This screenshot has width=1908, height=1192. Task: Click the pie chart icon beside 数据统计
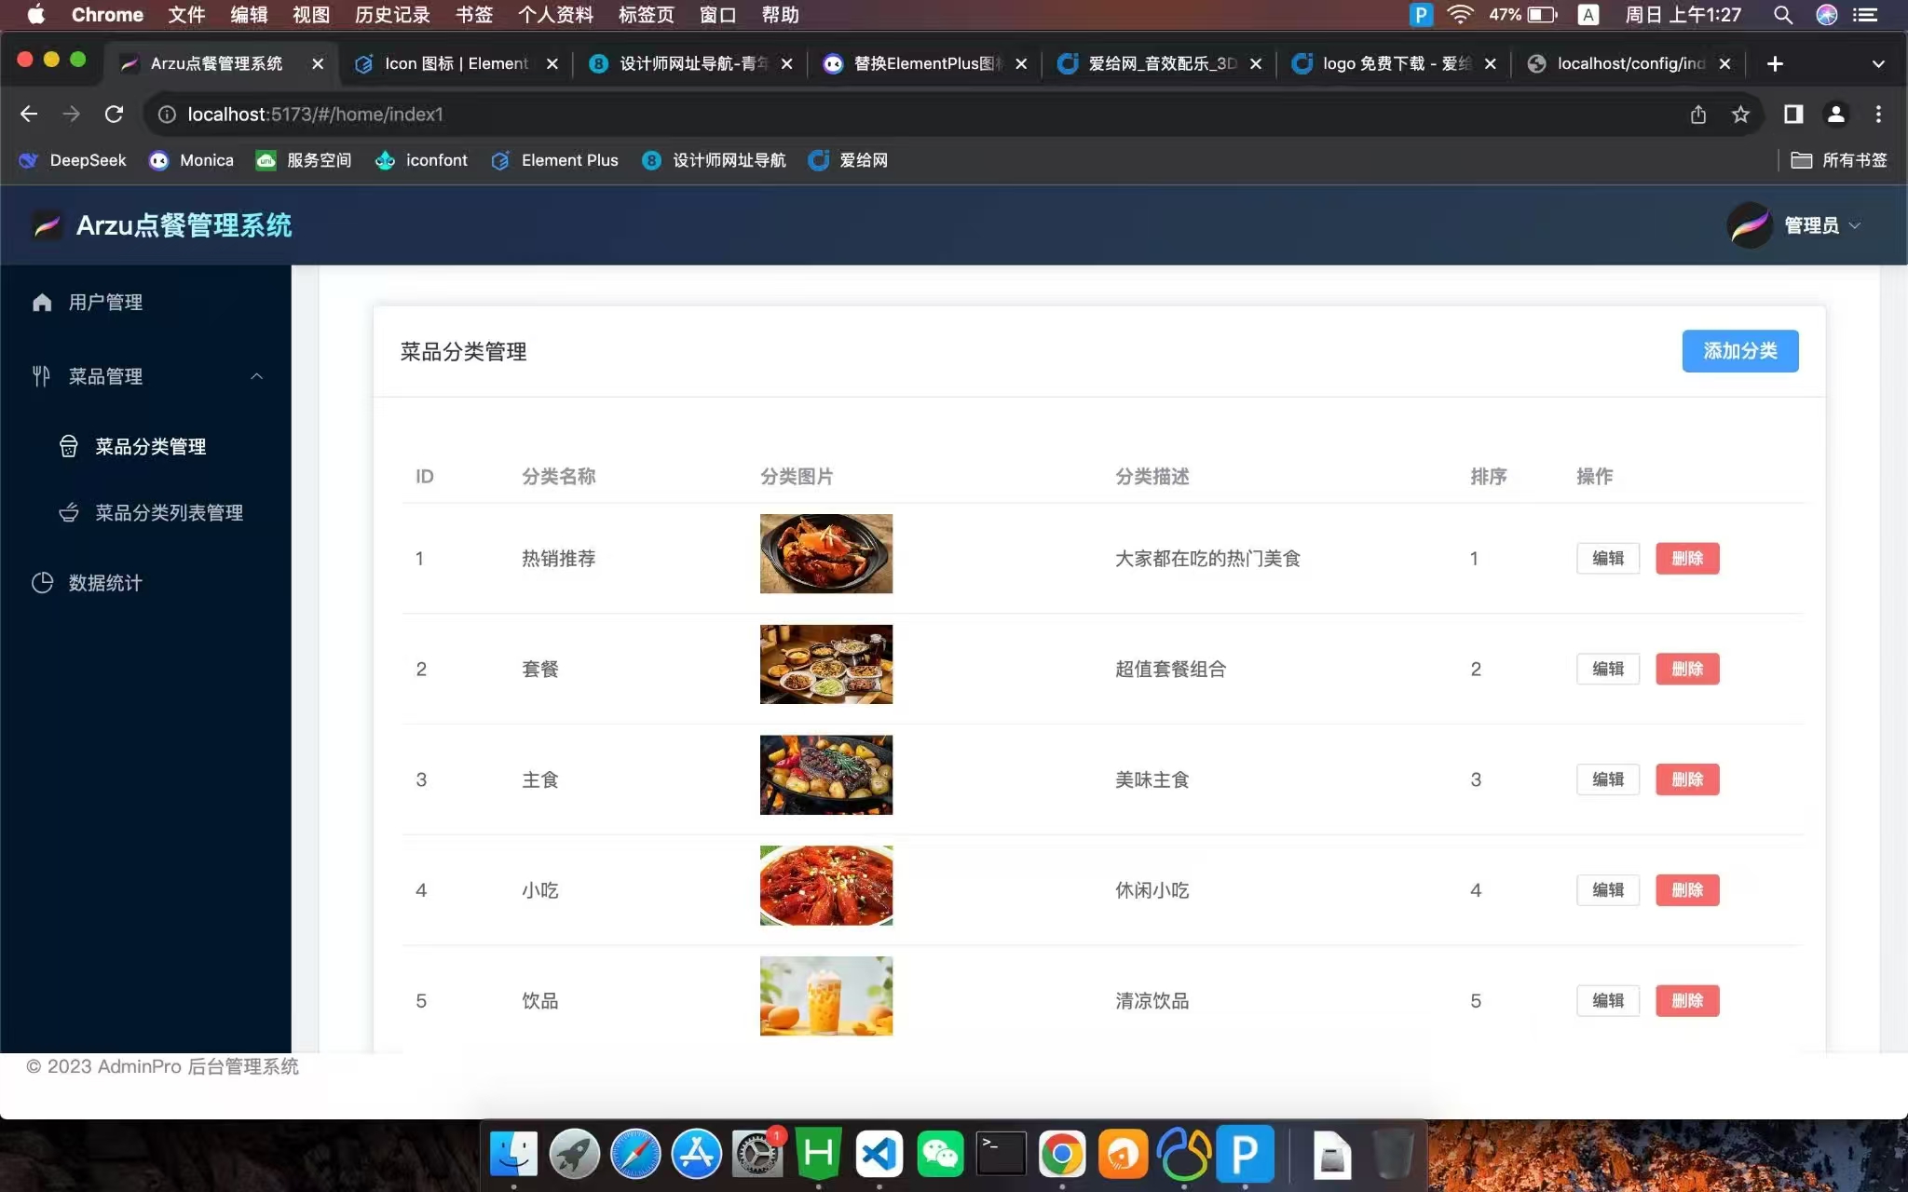[42, 583]
